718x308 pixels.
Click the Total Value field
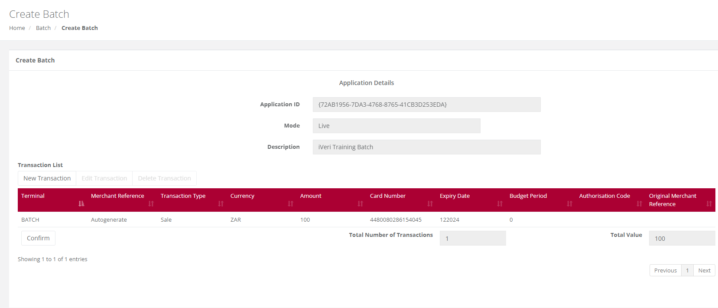pyautogui.click(x=682, y=238)
